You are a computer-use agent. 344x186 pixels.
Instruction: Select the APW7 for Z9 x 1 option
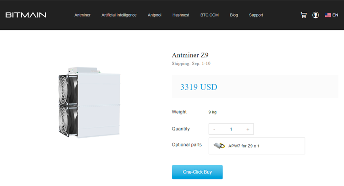point(257,146)
